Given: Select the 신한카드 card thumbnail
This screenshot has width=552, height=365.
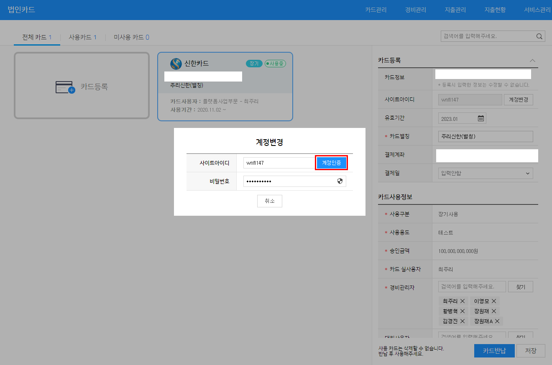Looking at the screenshot, I should pos(225,87).
